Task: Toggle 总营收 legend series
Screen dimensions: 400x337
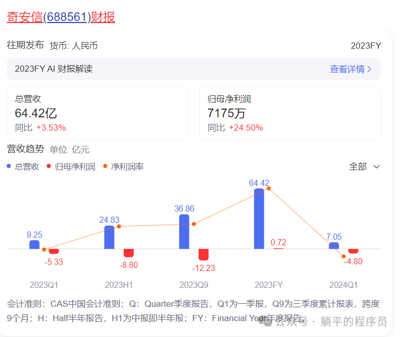Action: [23, 167]
